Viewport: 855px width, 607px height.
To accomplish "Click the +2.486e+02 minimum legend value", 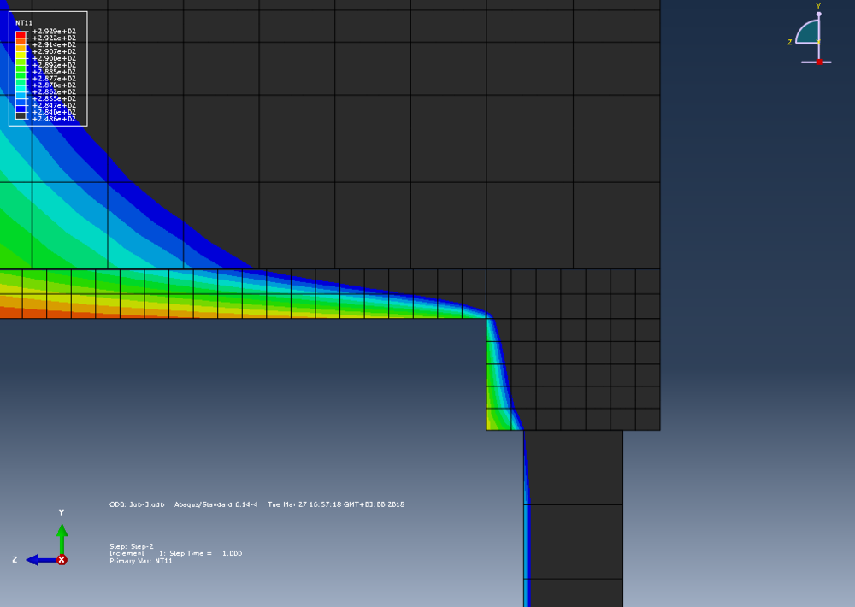I will (54, 119).
